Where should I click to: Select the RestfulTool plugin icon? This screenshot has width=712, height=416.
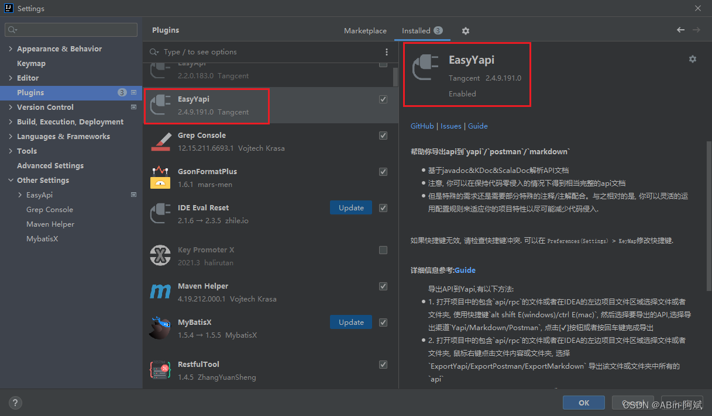(160, 370)
